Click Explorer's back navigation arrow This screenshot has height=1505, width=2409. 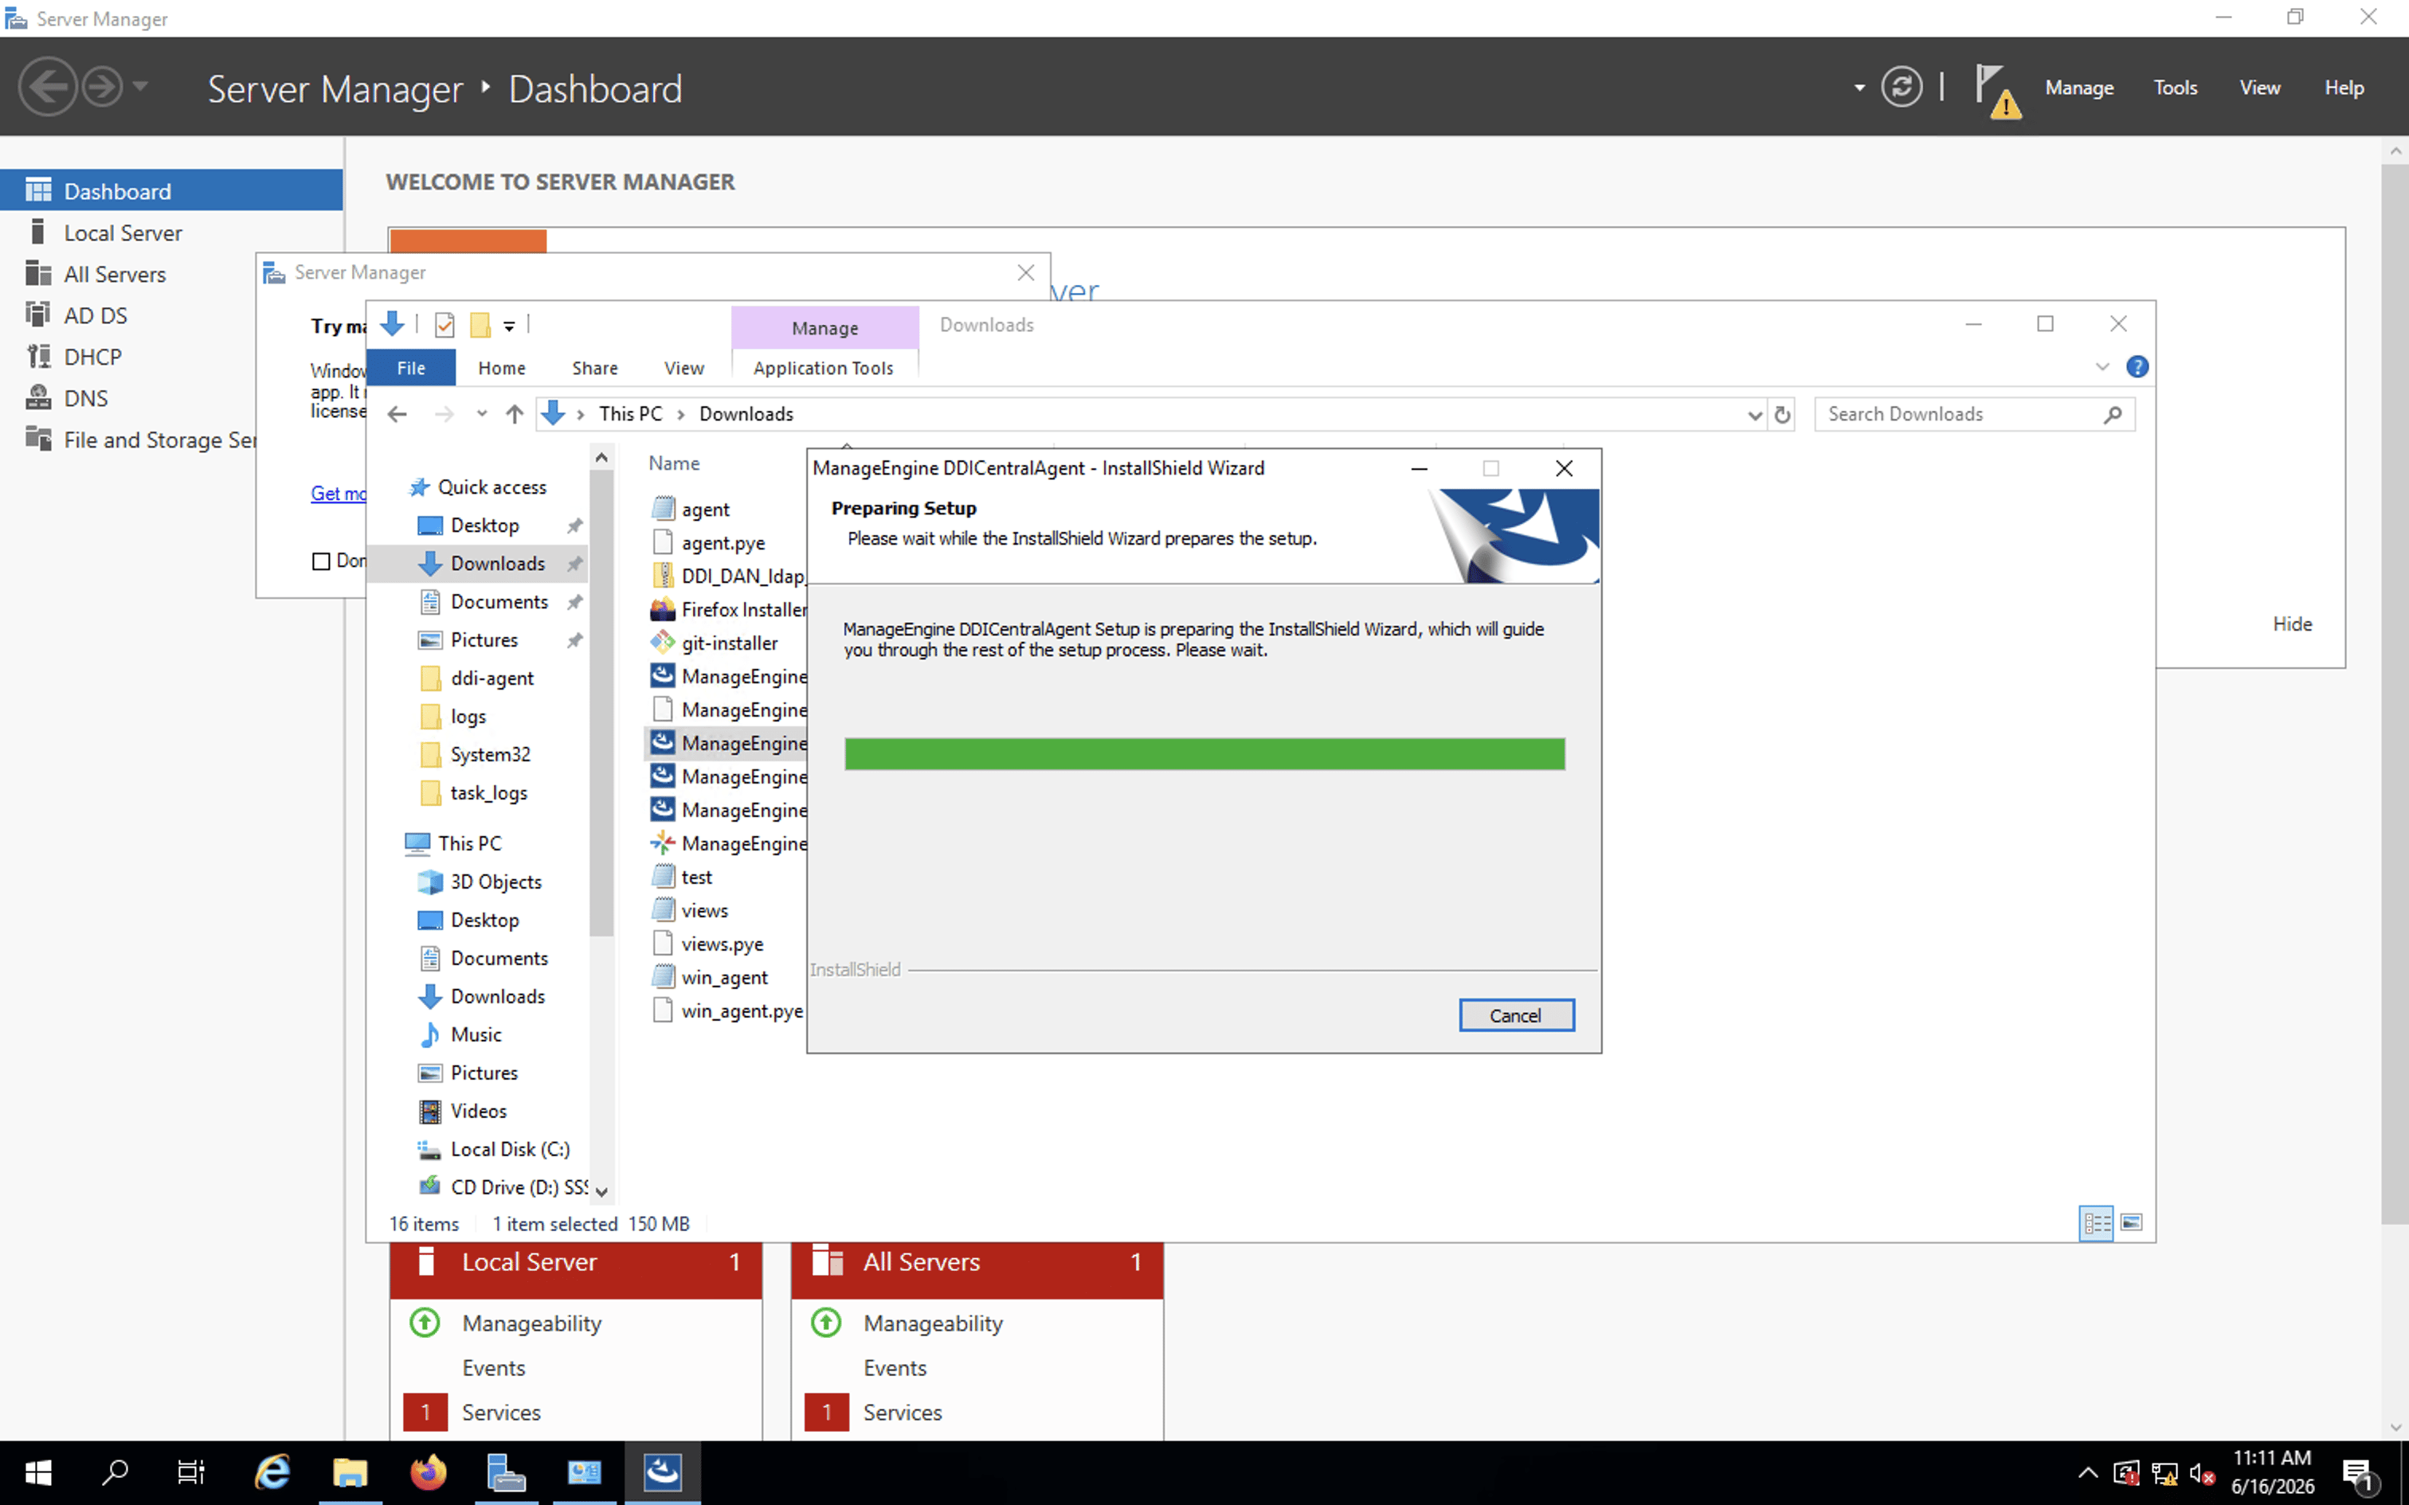pyautogui.click(x=398, y=414)
